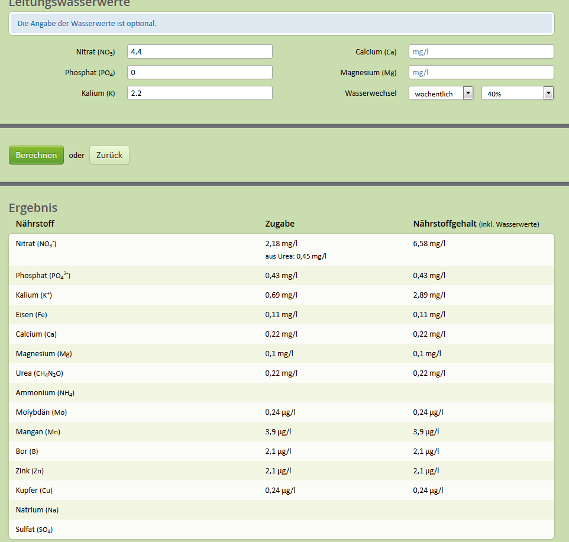Click the Kalium (K) input field
The image size is (569, 542).
(x=199, y=93)
